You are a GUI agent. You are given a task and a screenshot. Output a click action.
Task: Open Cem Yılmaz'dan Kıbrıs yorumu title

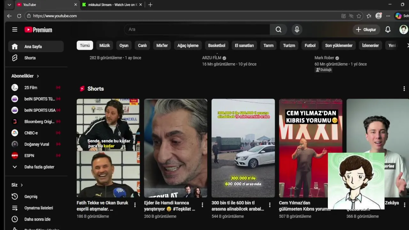point(305,206)
